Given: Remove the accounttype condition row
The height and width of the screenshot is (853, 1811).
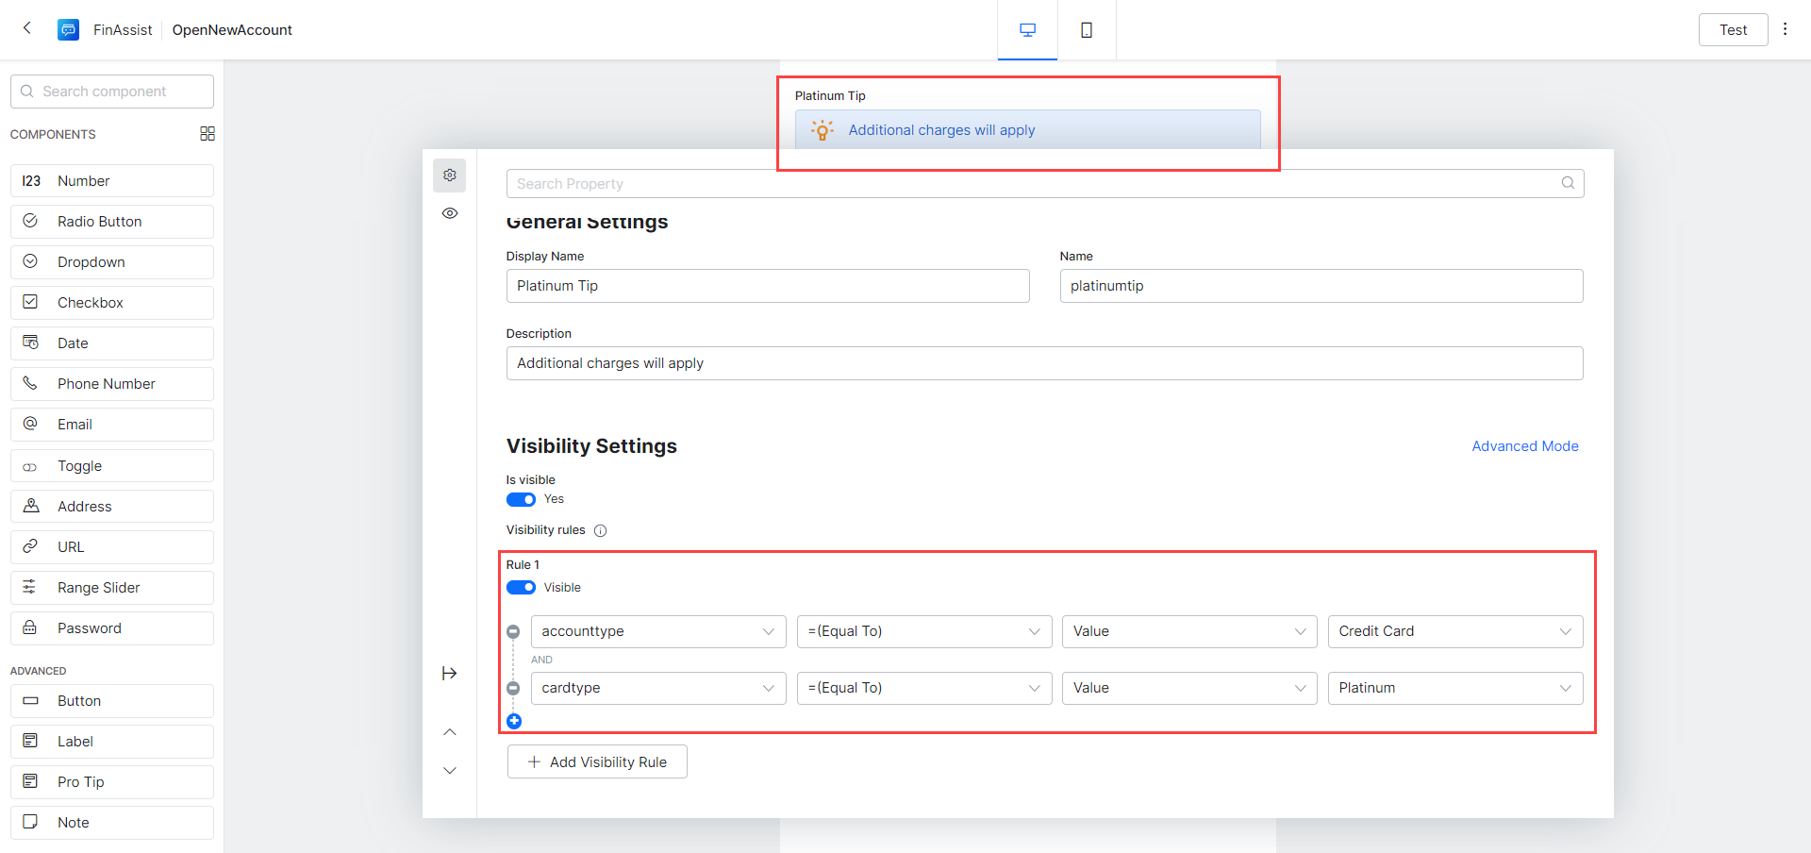Looking at the screenshot, I should click(x=513, y=632).
